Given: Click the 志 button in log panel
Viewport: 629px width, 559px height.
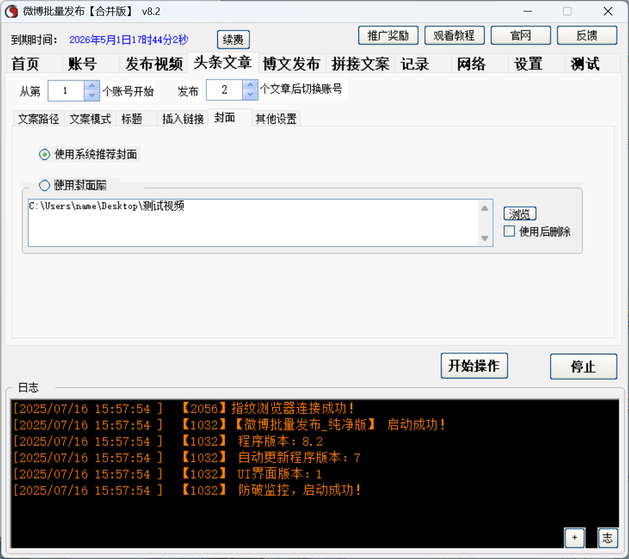Looking at the screenshot, I should (608, 538).
